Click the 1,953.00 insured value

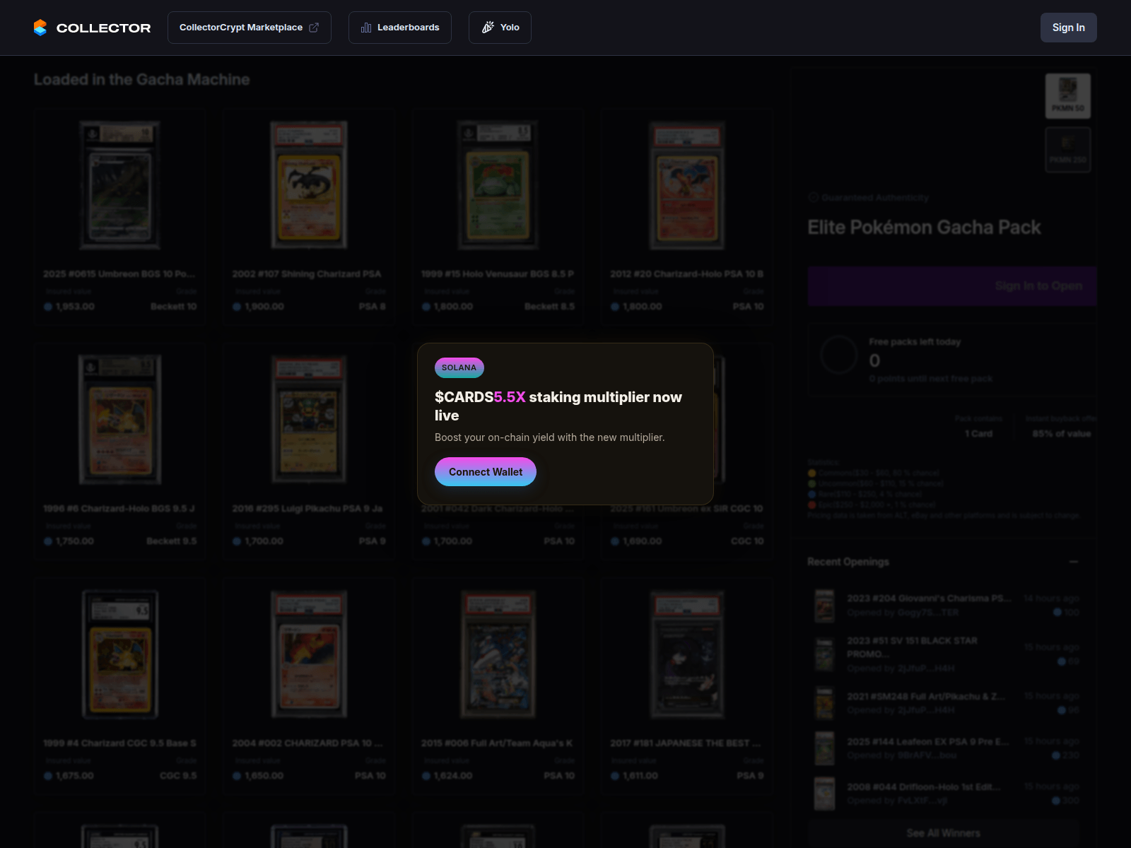[x=75, y=307]
